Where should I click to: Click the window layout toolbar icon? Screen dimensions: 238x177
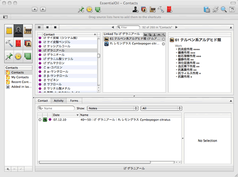(x=232, y=10)
